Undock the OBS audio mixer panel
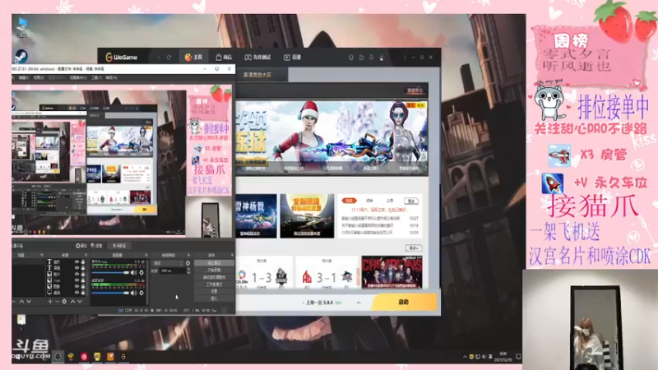Image resolution: width=658 pixels, height=370 pixels. tap(146, 255)
